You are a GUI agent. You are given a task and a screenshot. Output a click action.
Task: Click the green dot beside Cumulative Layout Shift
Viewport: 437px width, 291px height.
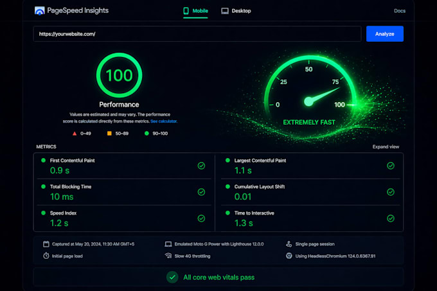click(x=227, y=186)
